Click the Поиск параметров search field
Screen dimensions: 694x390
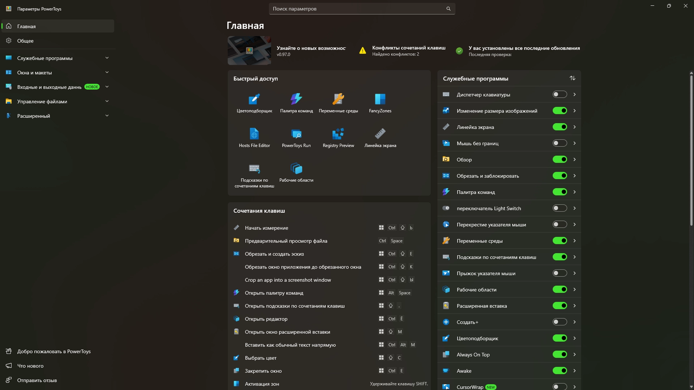pos(358,9)
